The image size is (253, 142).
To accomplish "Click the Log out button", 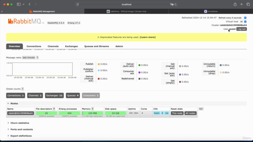I will pos(242,29).
